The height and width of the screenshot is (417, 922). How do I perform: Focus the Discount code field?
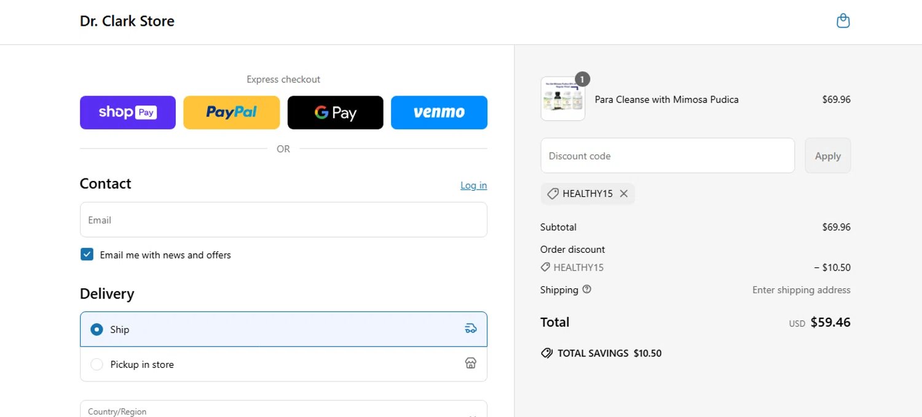(668, 156)
